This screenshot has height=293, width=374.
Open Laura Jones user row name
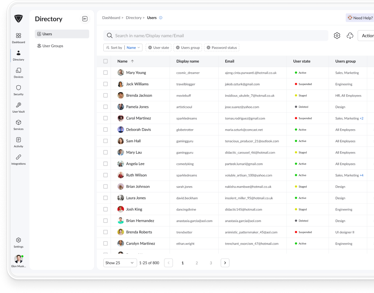[136, 198]
